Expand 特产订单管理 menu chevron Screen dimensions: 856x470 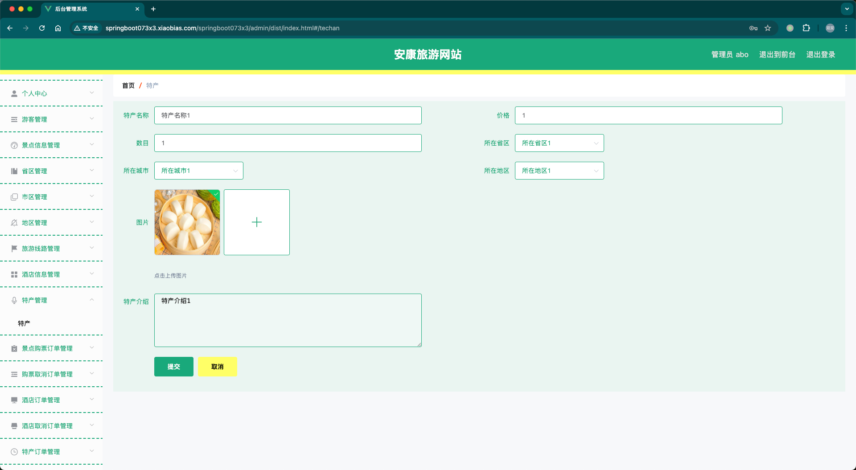(x=92, y=451)
